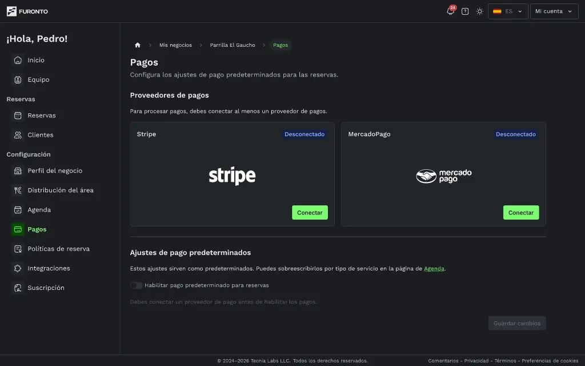Open Términos footer link
This screenshot has height=366, width=585.
pyautogui.click(x=505, y=361)
